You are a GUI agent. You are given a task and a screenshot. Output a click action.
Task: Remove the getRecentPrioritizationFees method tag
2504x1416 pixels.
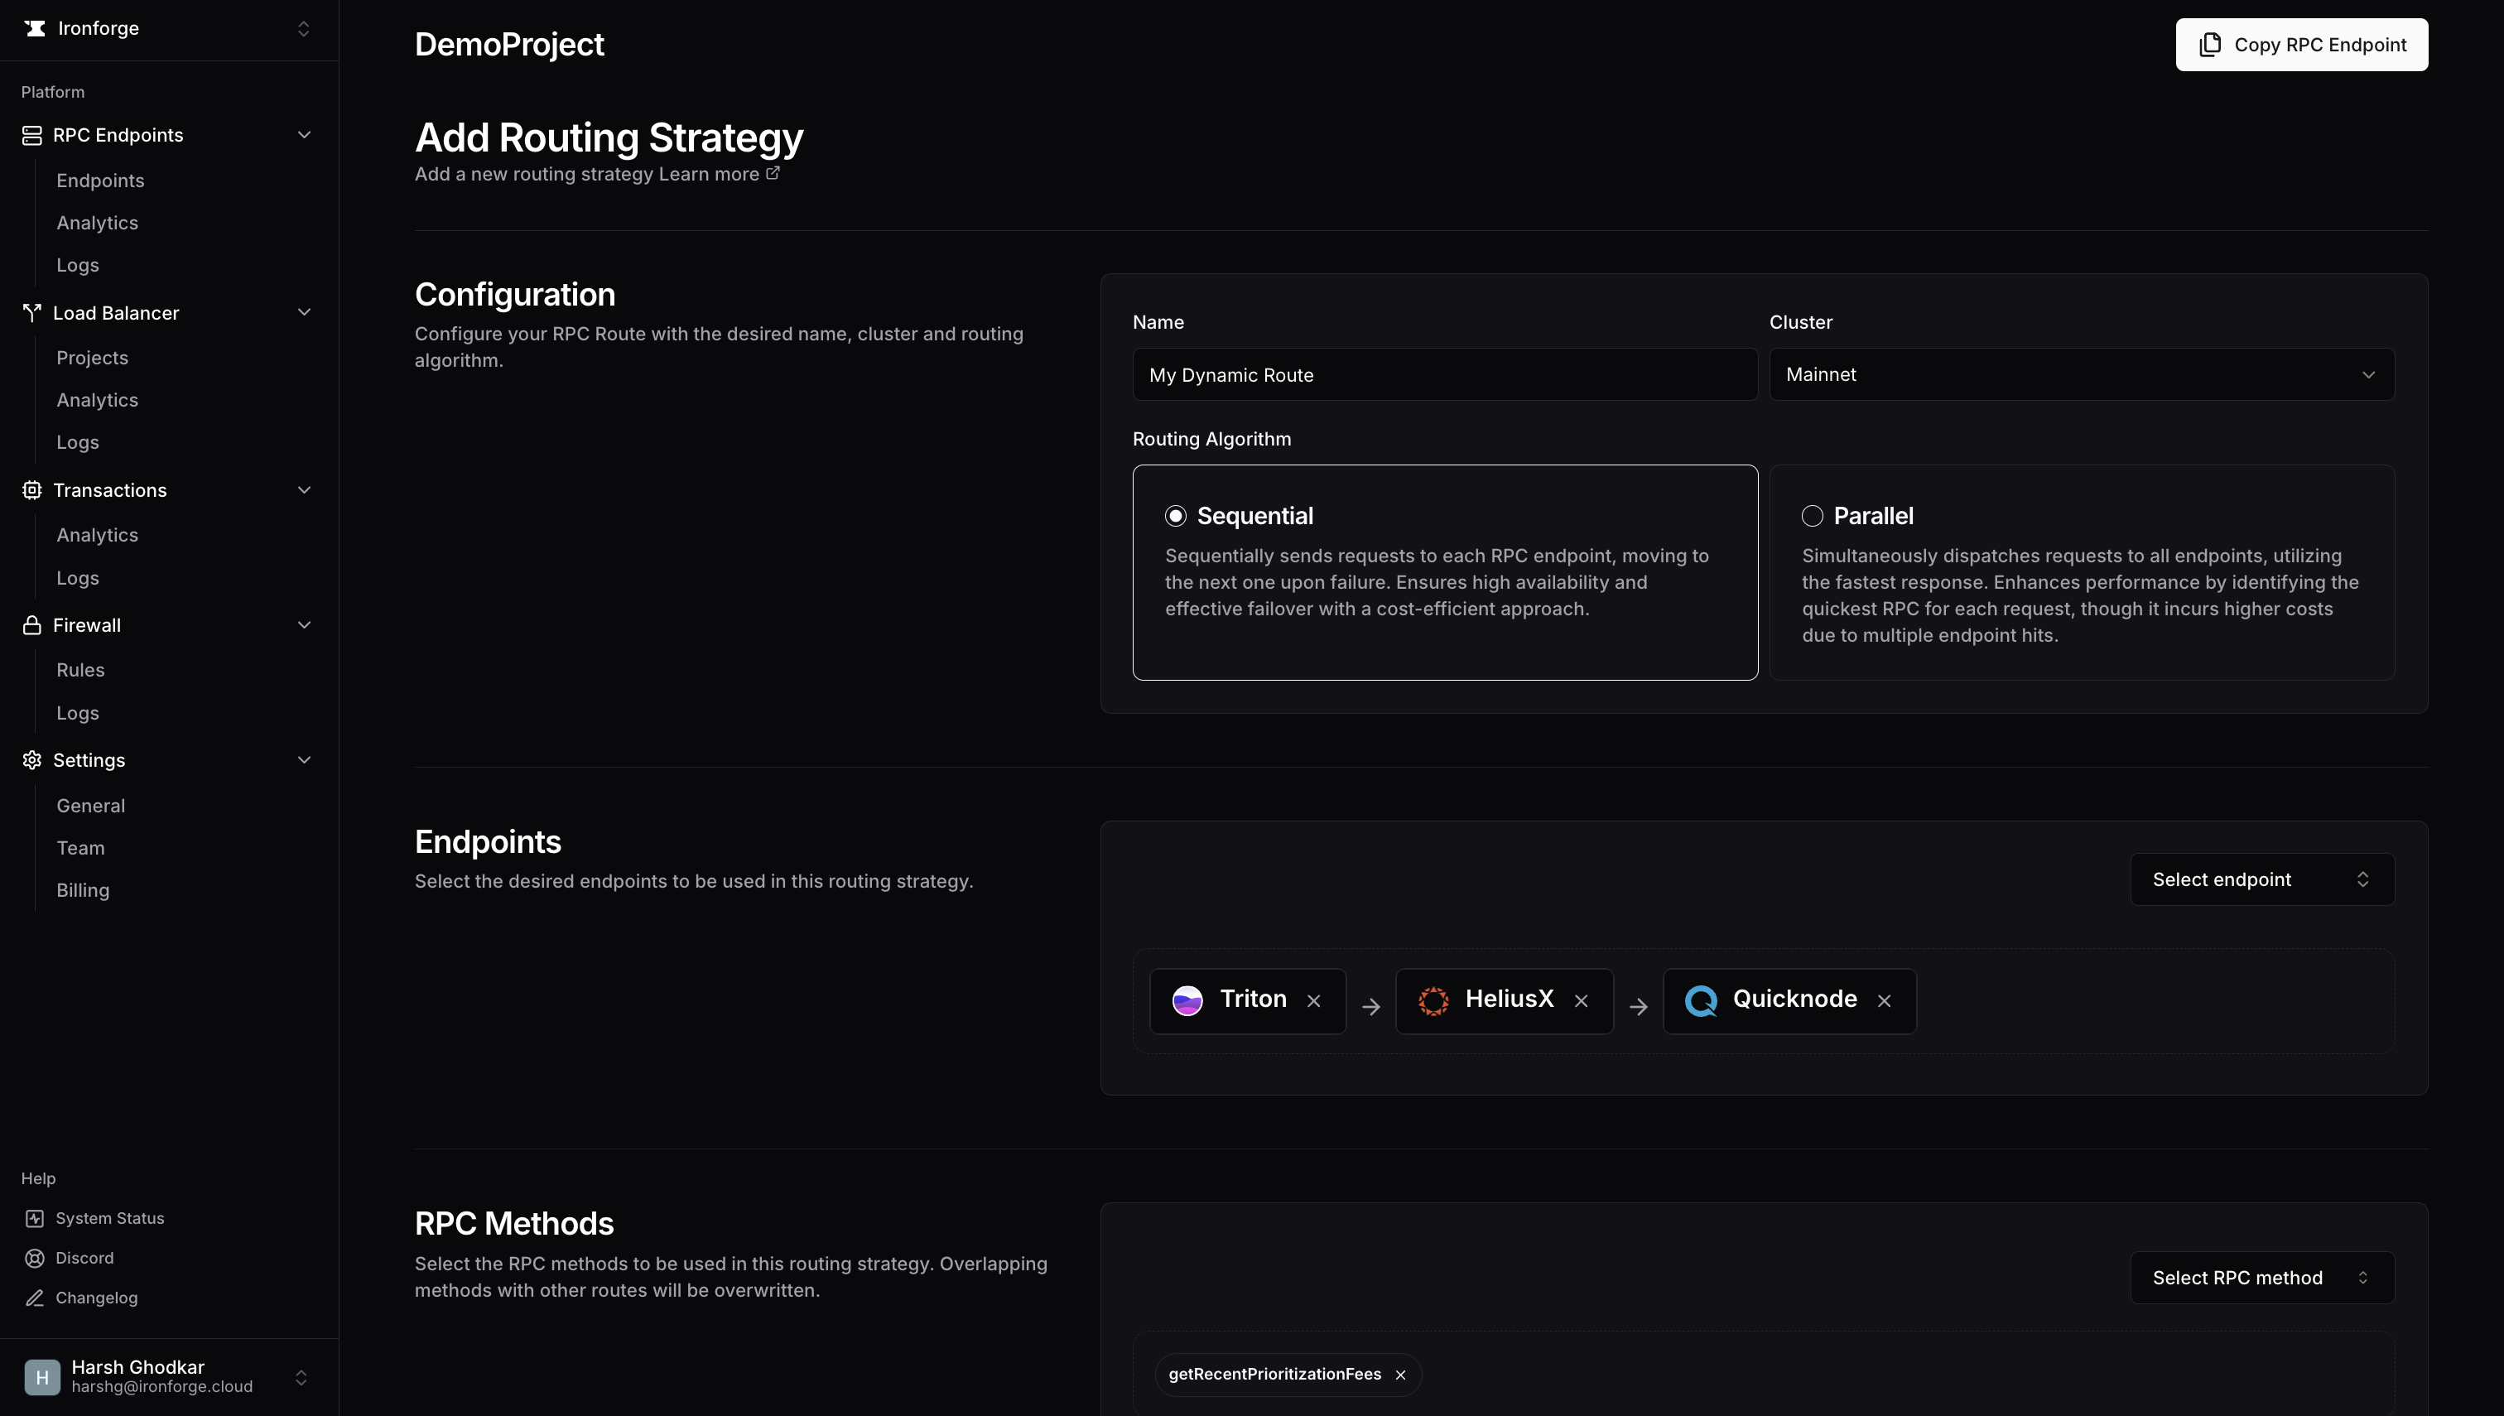(x=1400, y=1374)
